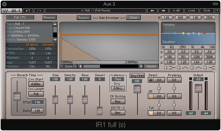
Task: Click the Ratio 1.00 field
Action: [x=37, y=111]
